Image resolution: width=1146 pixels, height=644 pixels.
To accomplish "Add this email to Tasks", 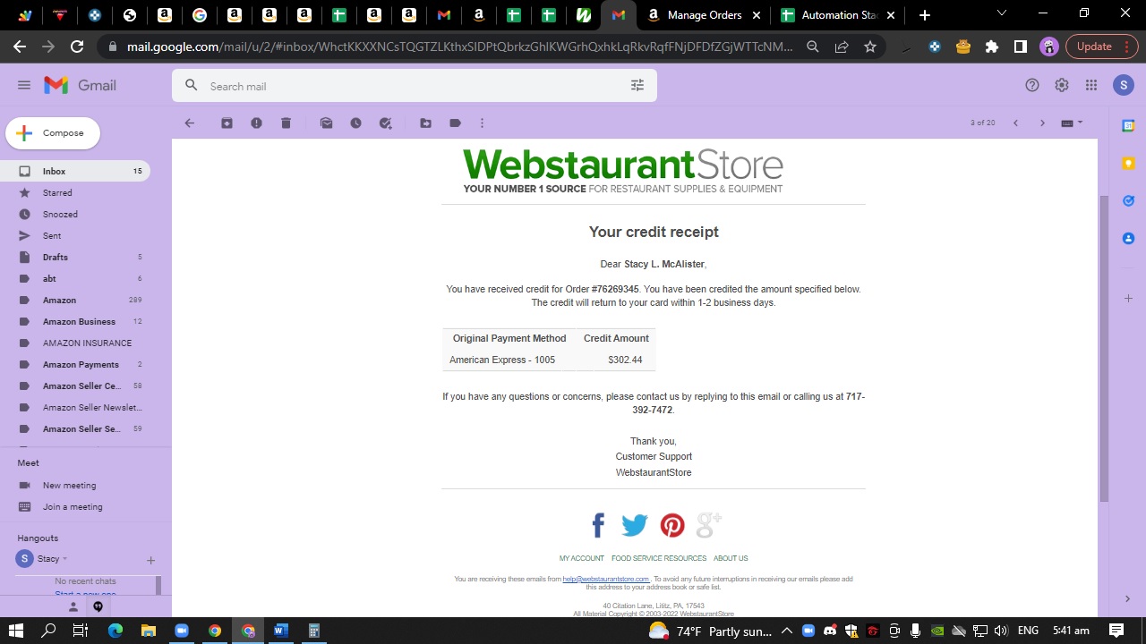I will point(386,123).
